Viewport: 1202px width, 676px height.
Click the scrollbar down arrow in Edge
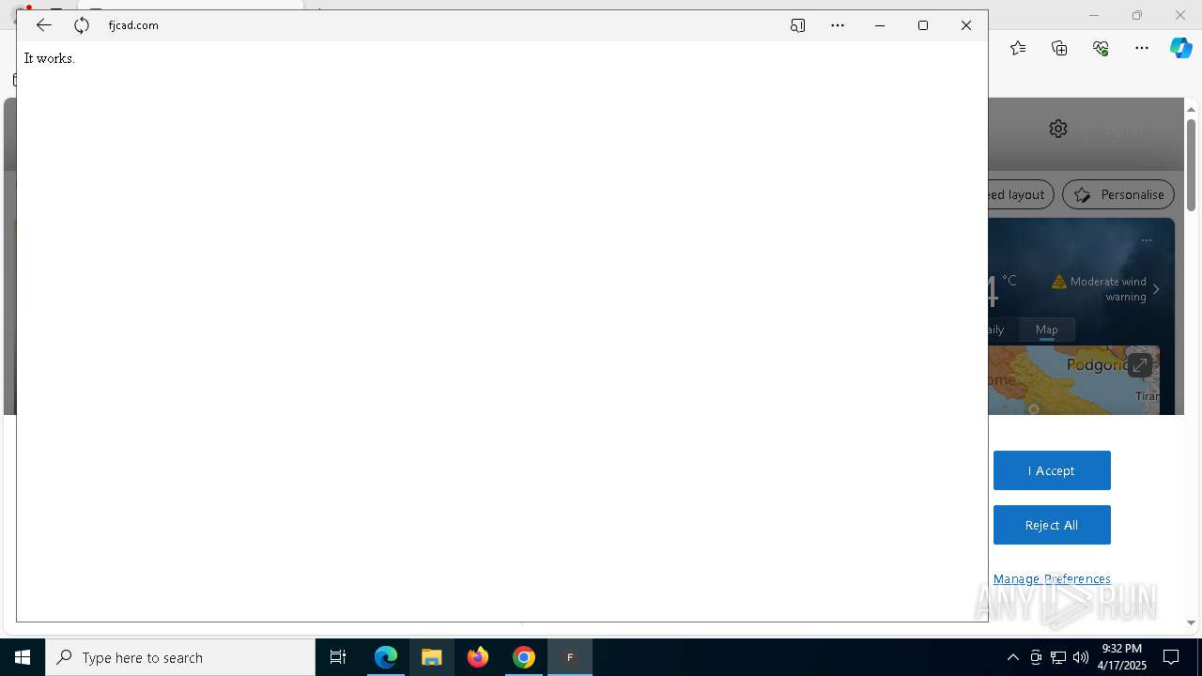(1191, 622)
